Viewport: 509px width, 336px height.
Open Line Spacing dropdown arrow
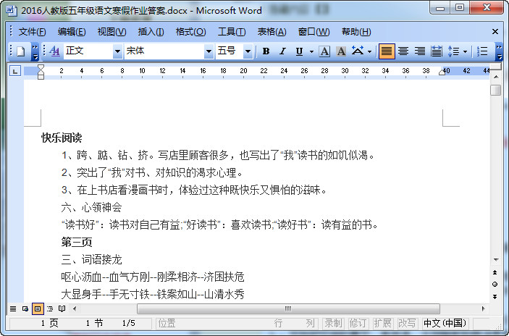[465, 51]
